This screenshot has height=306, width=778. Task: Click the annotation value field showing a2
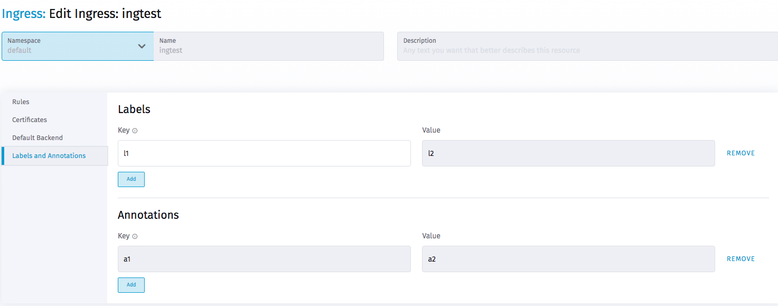(x=568, y=258)
